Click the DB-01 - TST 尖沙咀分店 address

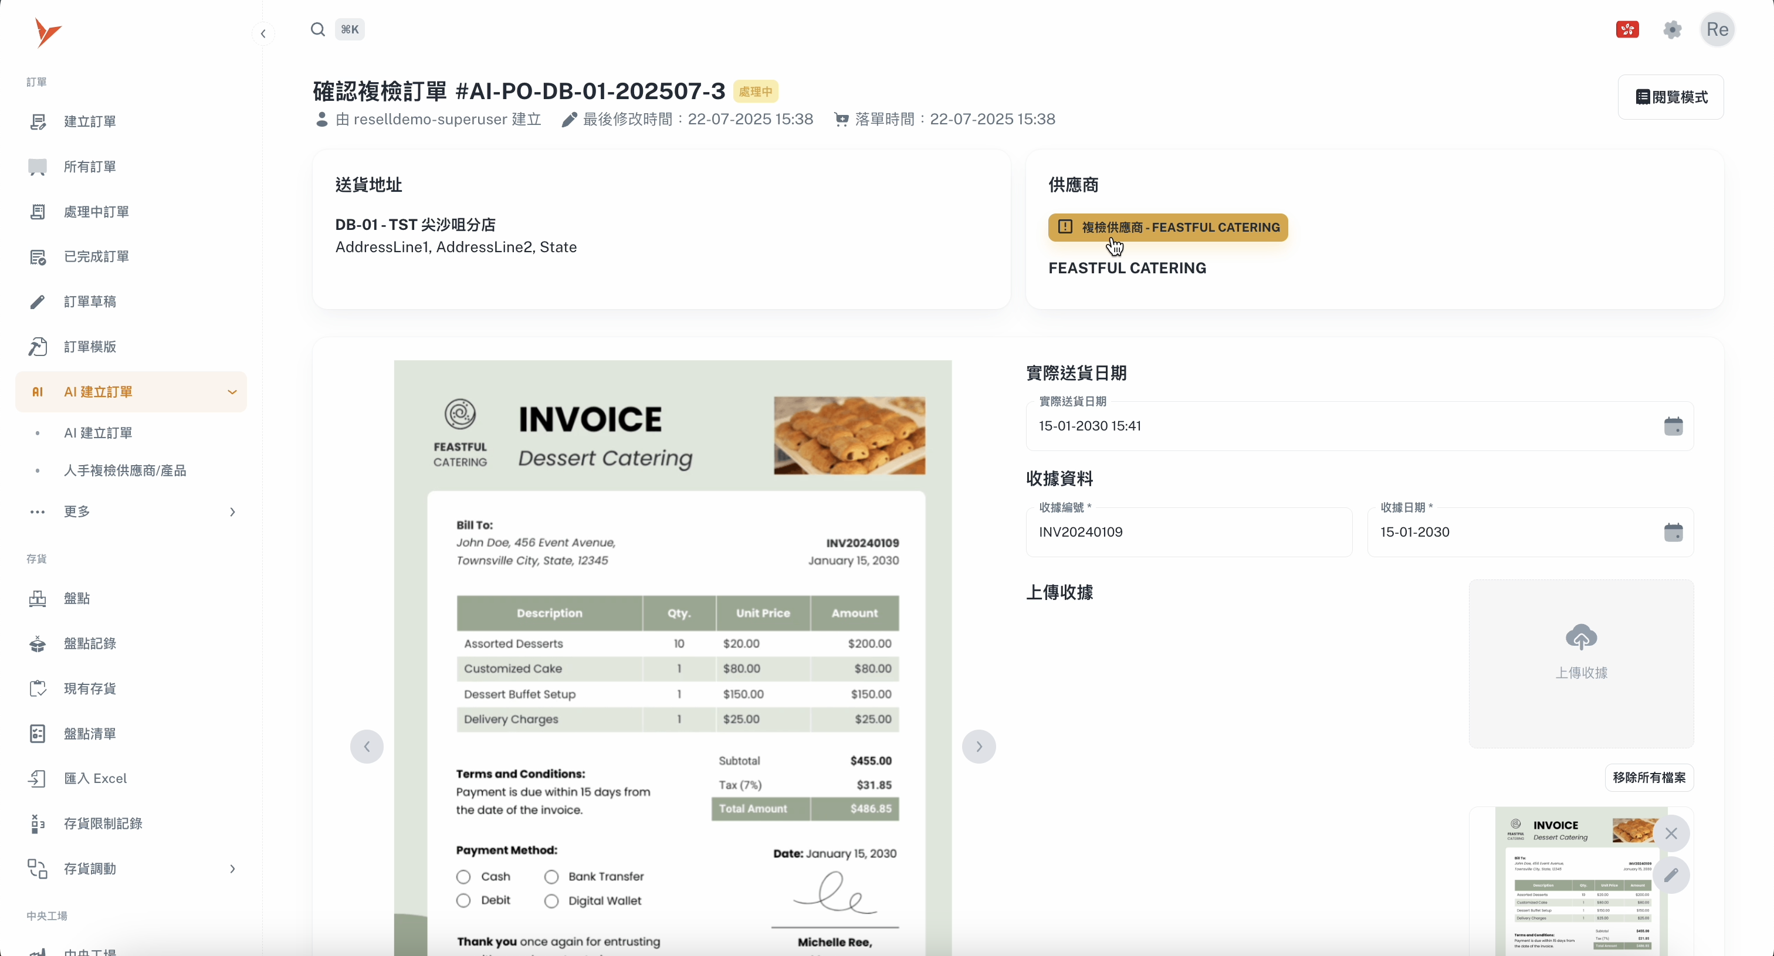(x=415, y=225)
